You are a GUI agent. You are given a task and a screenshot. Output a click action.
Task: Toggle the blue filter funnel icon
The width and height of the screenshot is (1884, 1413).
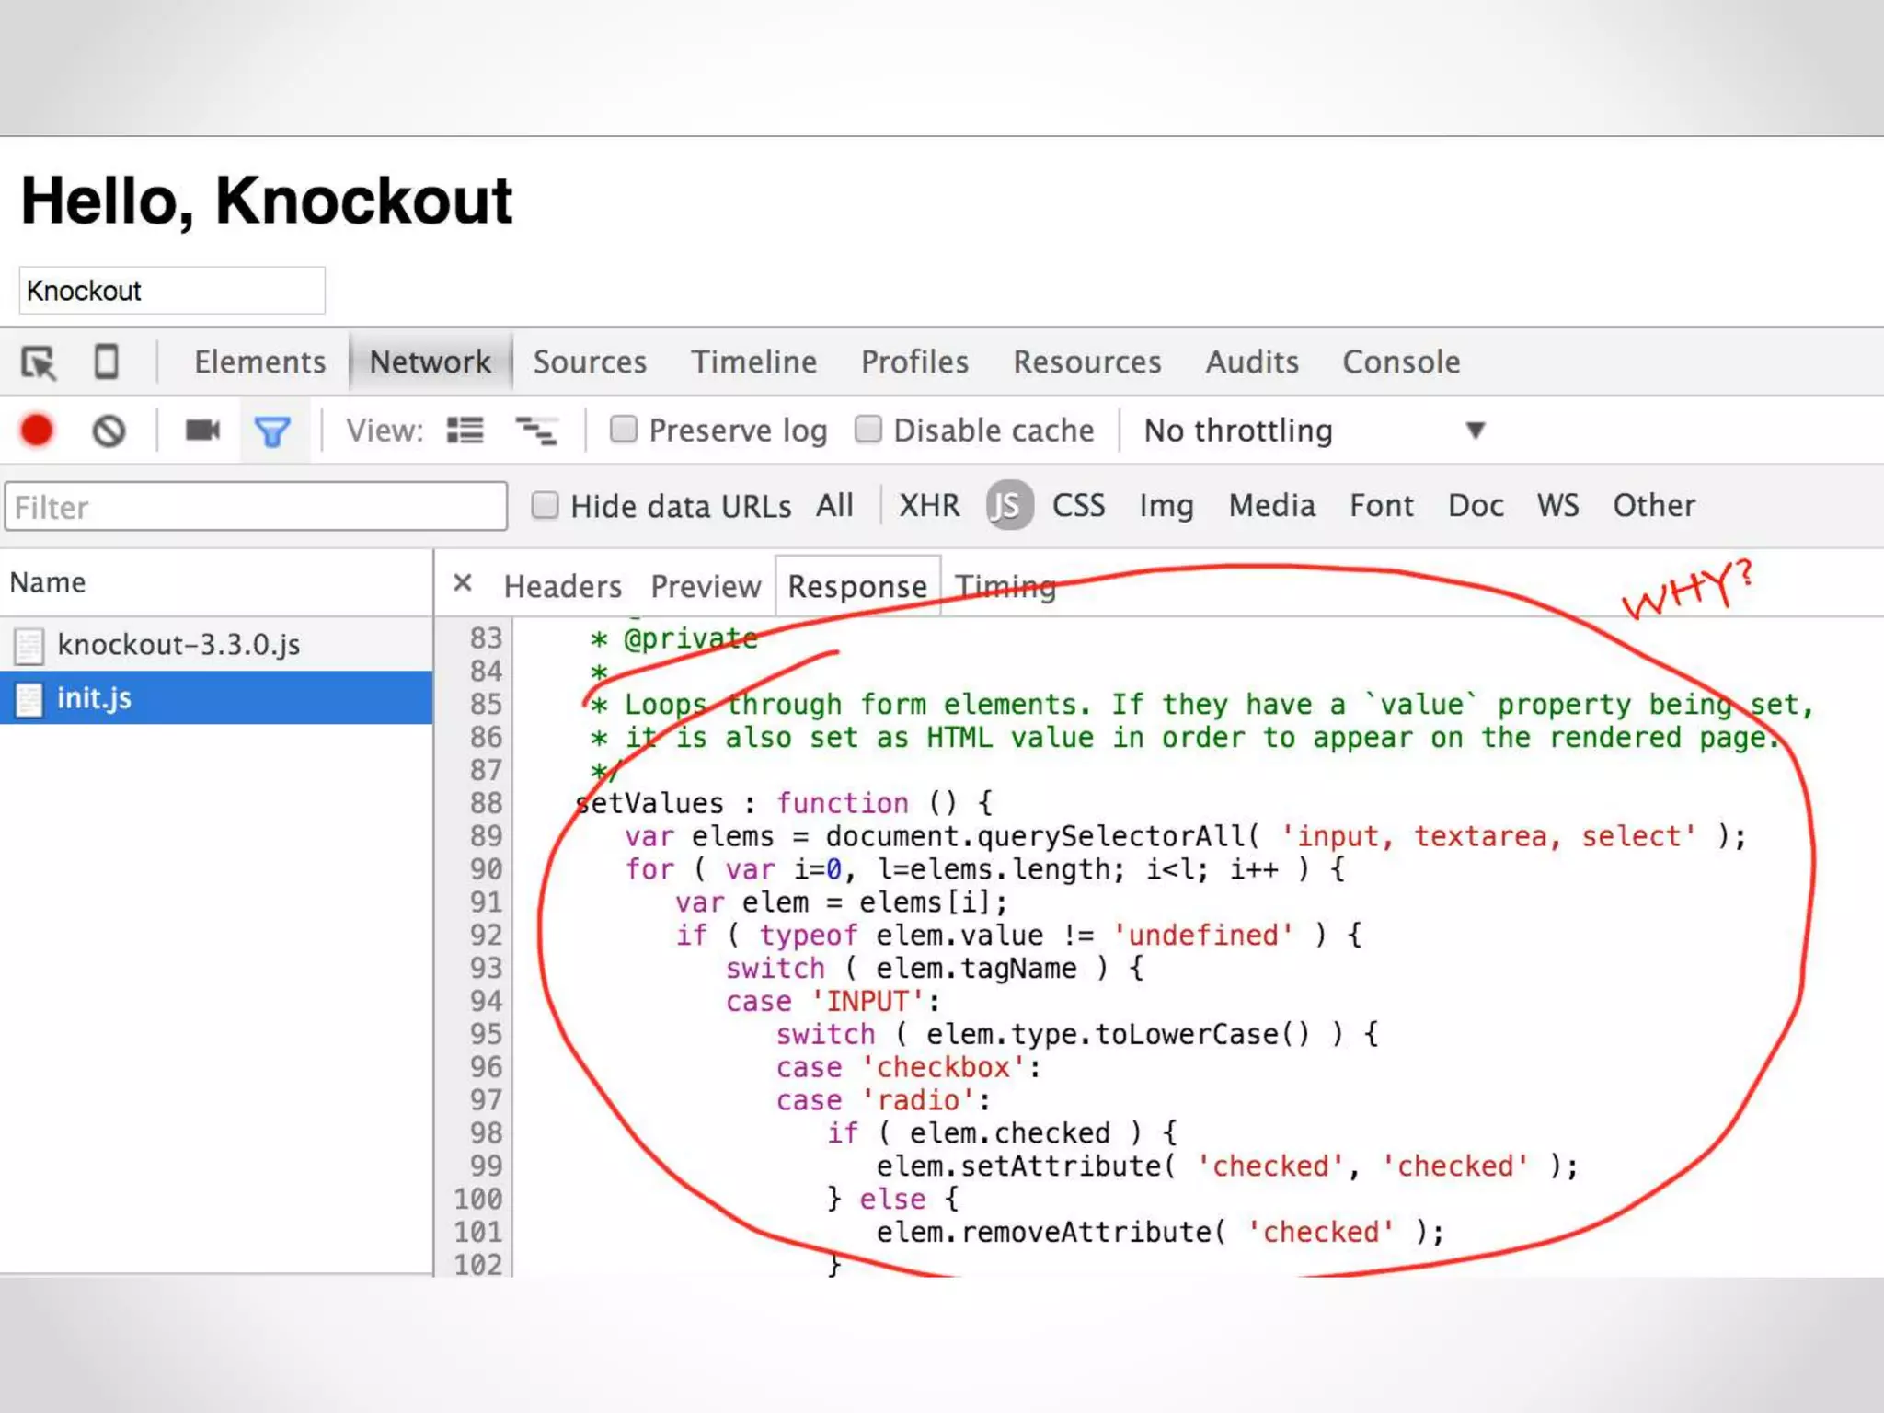tap(272, 431)
